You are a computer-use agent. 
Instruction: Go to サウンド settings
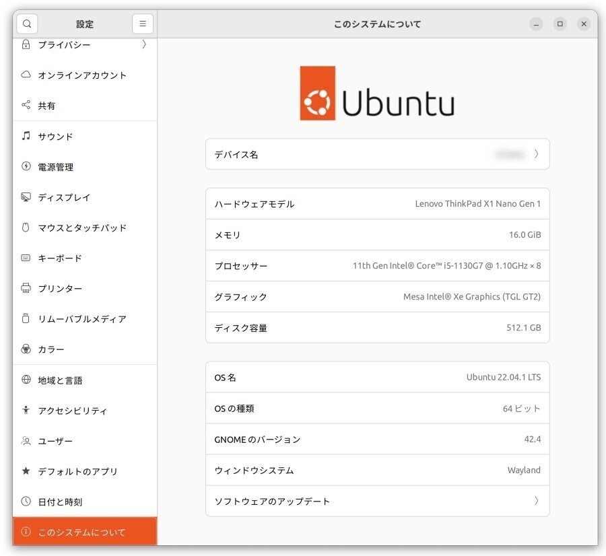click(x=85, y=137)
